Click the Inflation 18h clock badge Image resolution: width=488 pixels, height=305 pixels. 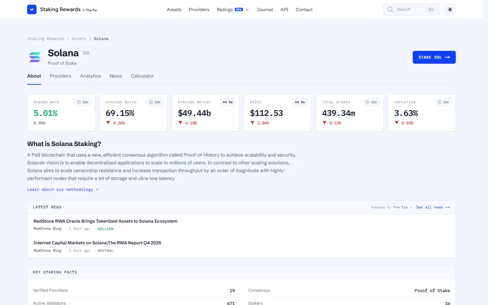tap(443, 102)
